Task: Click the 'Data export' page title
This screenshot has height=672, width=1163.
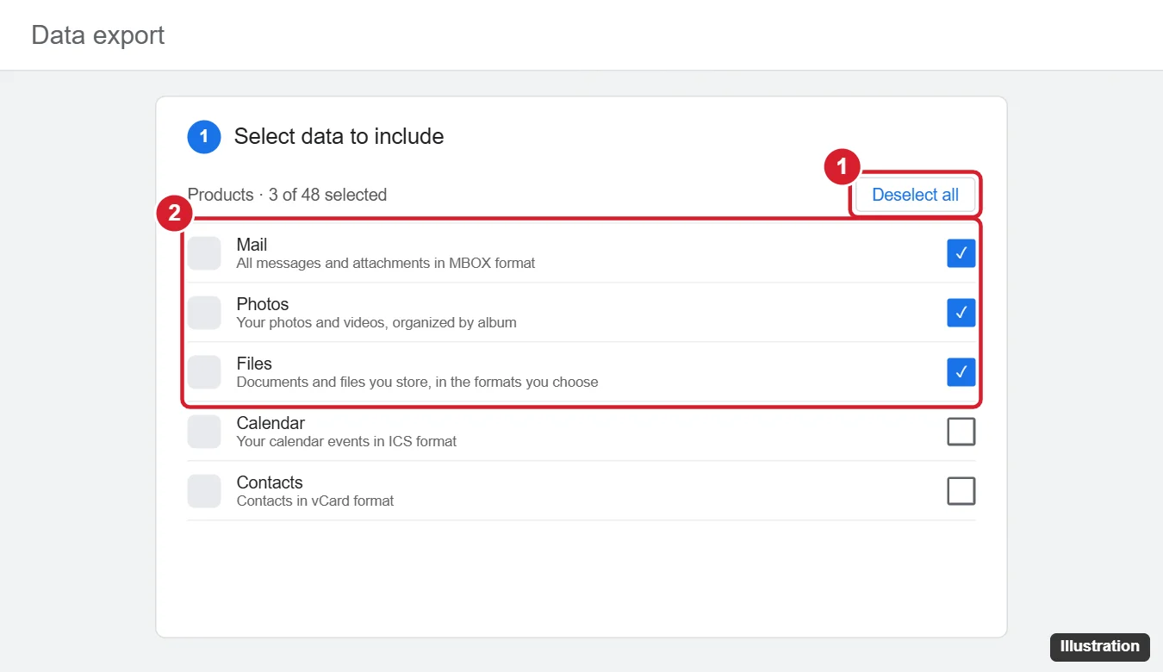Action: pos(97,35)
